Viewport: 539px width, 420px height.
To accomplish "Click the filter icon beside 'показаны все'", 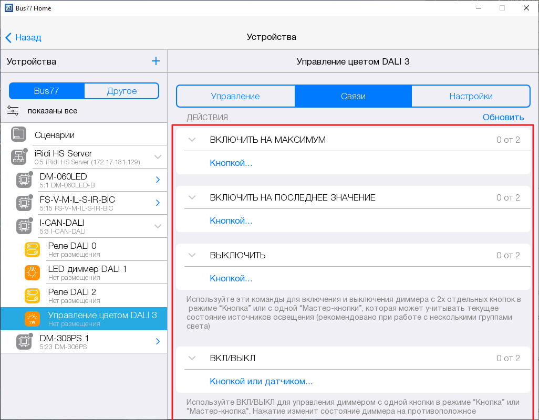I will (13, 111).
